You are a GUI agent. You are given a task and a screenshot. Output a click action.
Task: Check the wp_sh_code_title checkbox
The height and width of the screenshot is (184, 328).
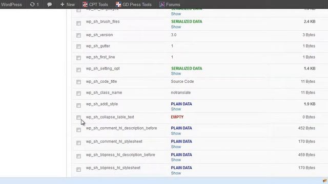pyautogui.click(x=78, y=82)
